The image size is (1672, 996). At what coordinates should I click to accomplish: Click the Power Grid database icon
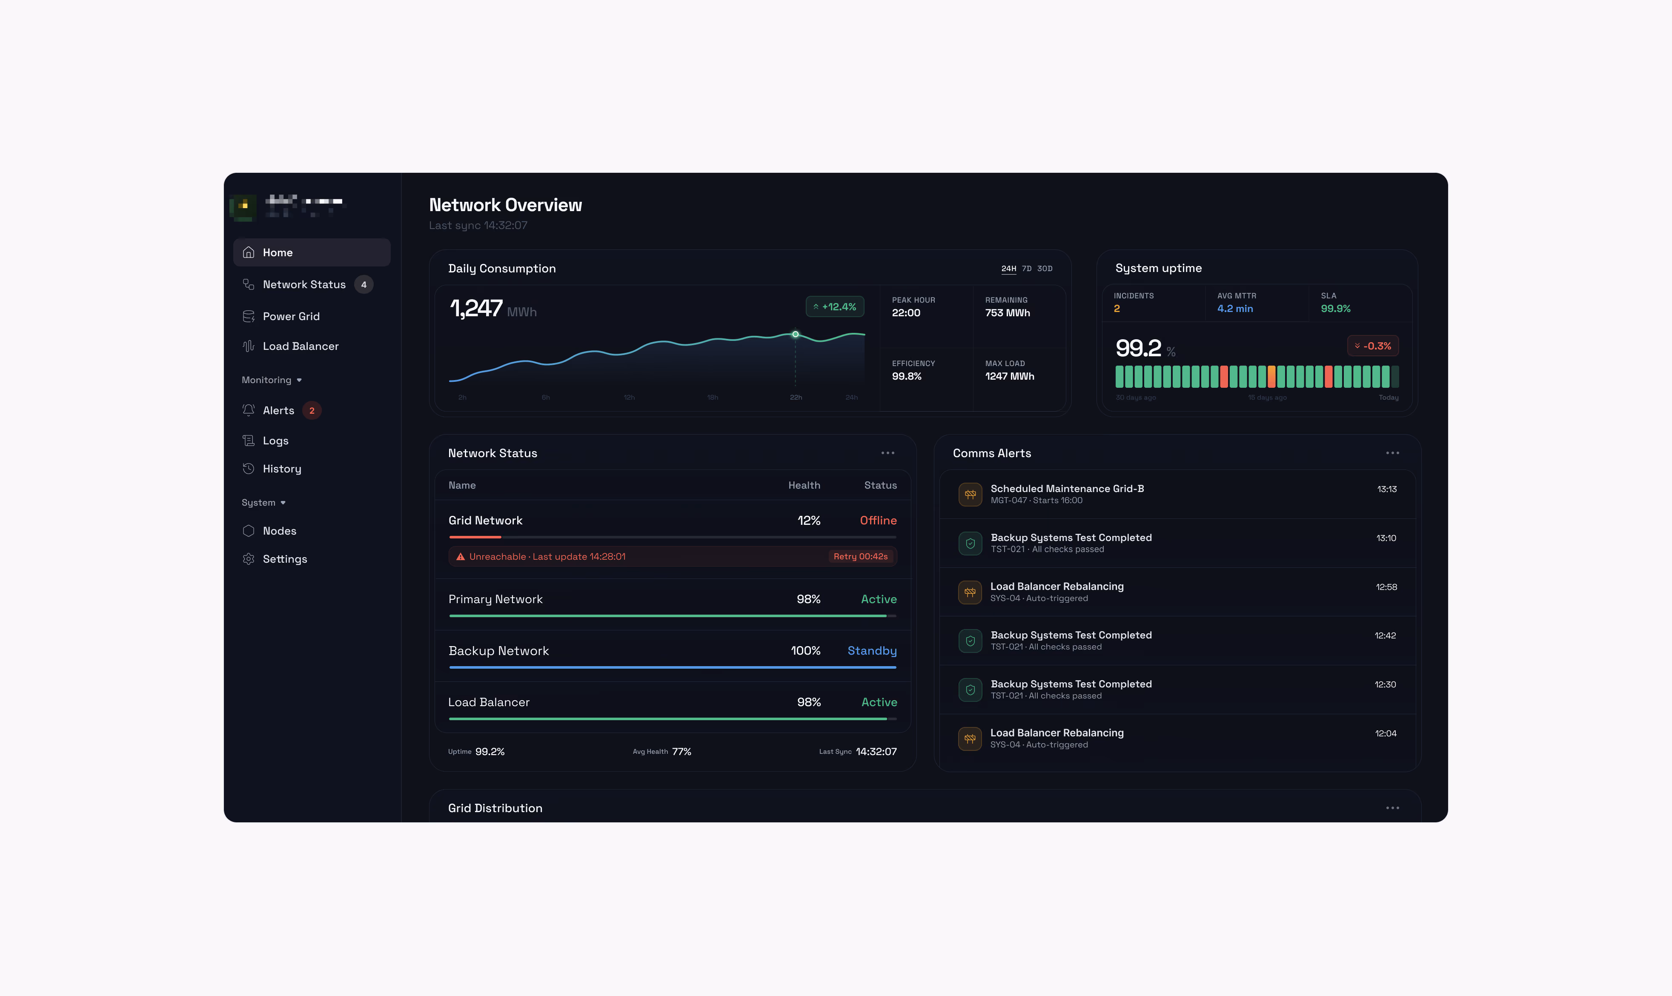tap(248, 316)
